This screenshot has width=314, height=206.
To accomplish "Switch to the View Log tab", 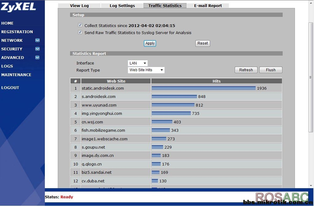I will 79,6.
